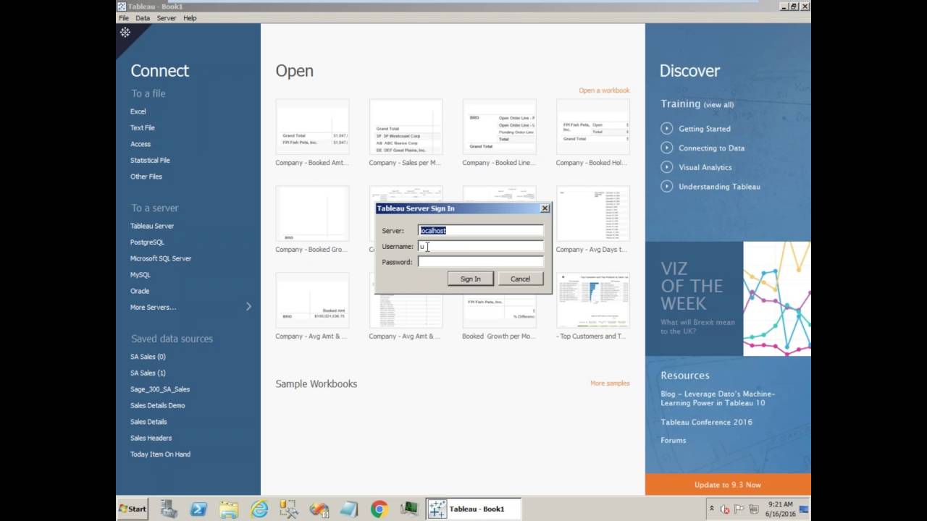Connect to Tableau Server
This screenshot has width=927, height=521.
point(152,226)
